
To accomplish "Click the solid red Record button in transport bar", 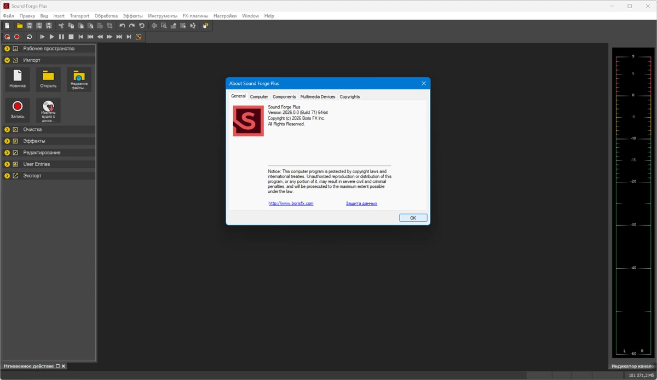I will (x=17, y=37).
